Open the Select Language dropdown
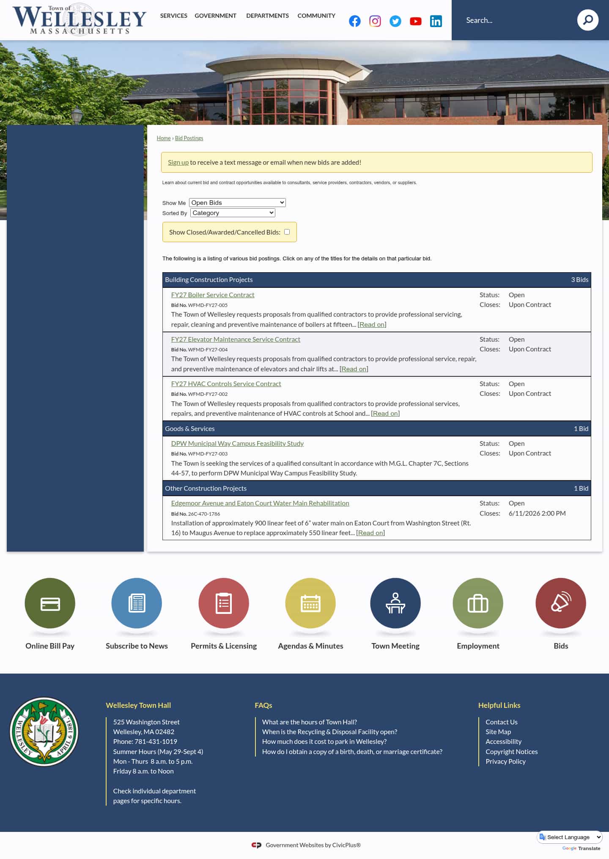The image size is (609, 859). (x=570, y=837)
